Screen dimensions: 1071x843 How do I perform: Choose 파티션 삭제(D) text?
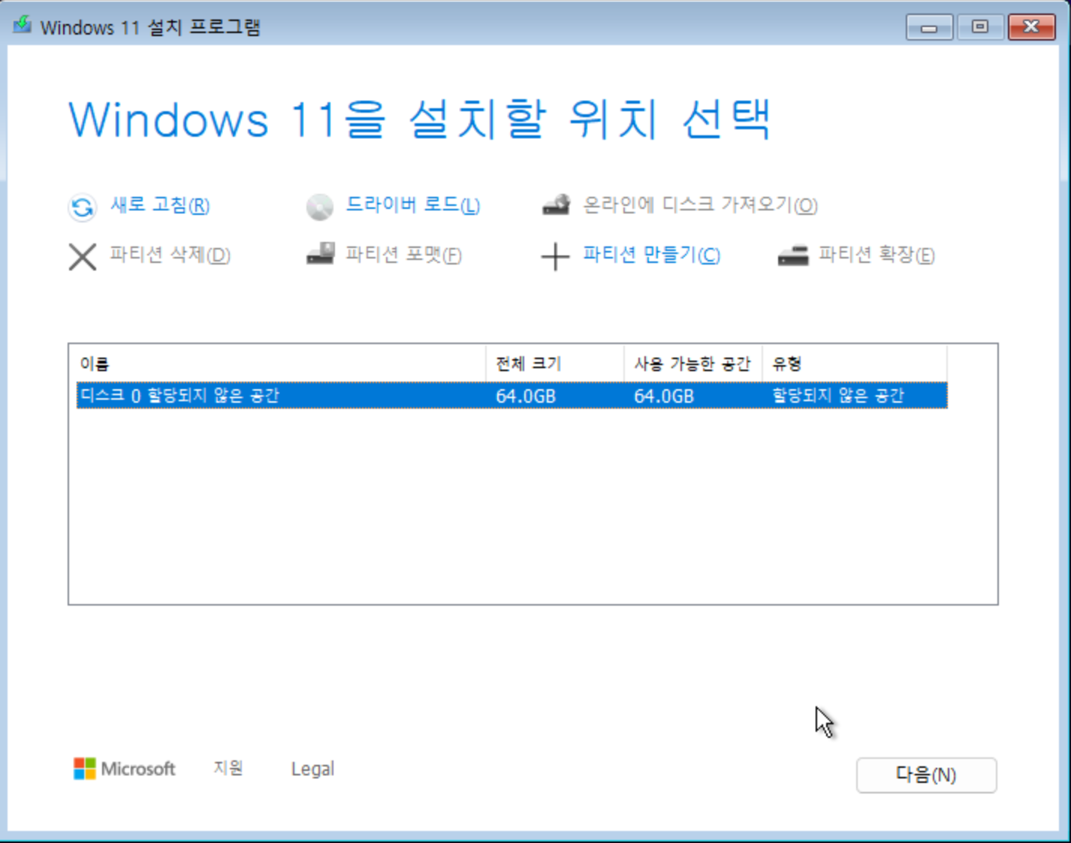tap(170, 255)
